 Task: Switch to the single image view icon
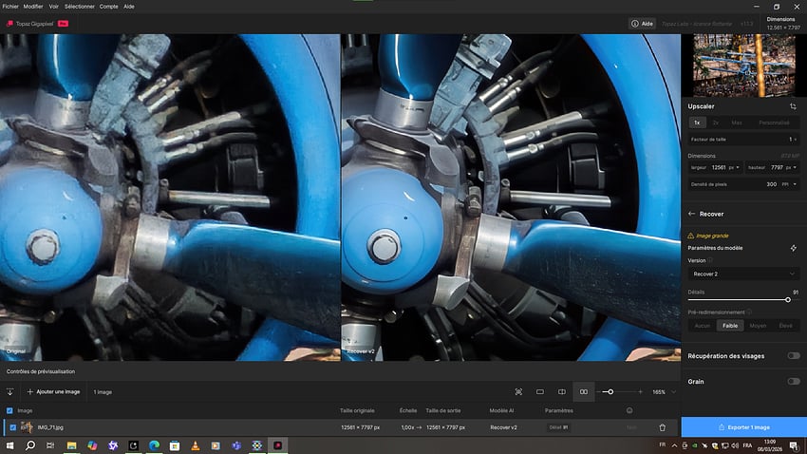point(540,391)
